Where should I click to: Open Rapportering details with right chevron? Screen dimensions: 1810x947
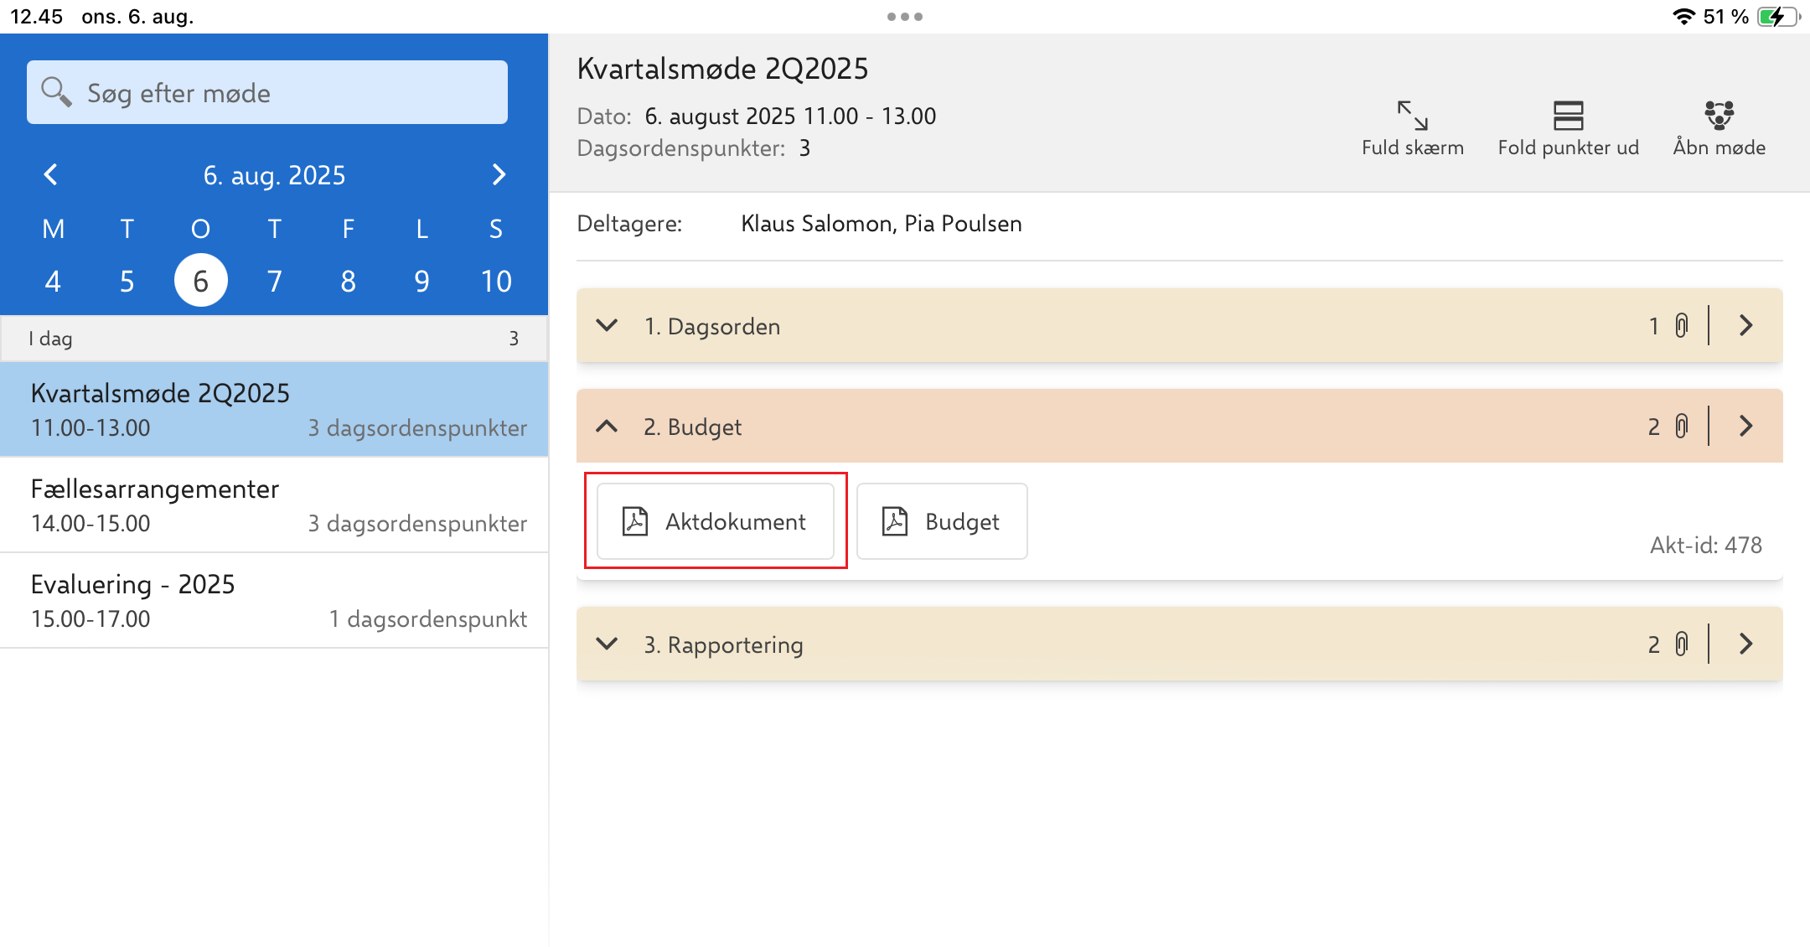[x=1746, y=644]
